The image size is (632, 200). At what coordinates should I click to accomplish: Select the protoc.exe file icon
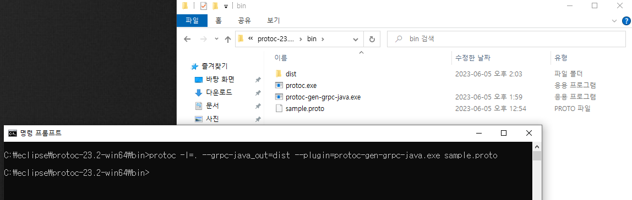coord(279,85)
